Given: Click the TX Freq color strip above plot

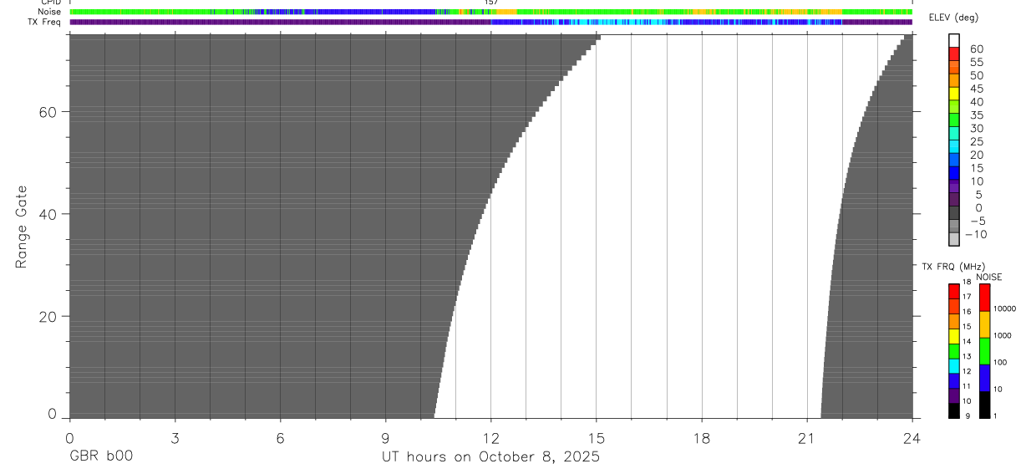Looking at the screenshot, I should [x=491, y=22].
